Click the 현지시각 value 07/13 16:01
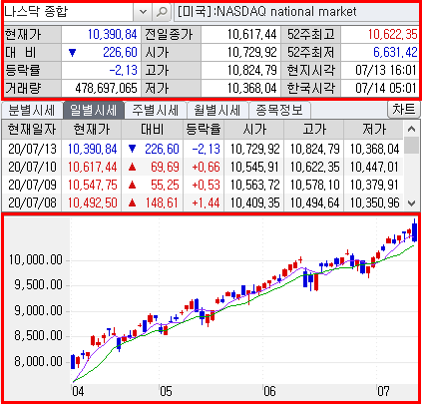Screen dimensions: 422x404 [x=386, y=70]
